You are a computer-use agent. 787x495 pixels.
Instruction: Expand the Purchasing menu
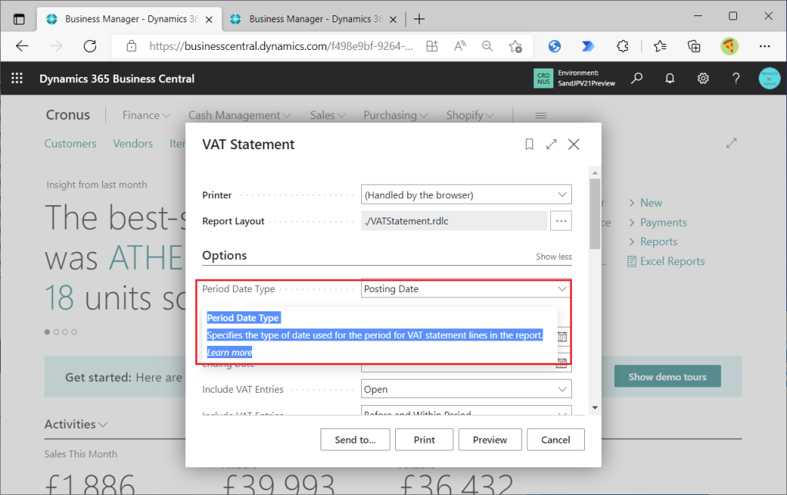coord(396,115)
